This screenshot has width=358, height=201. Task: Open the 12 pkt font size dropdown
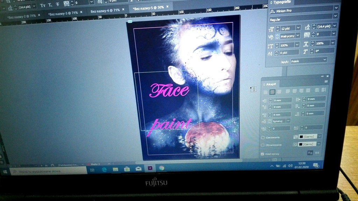(298, 28)
